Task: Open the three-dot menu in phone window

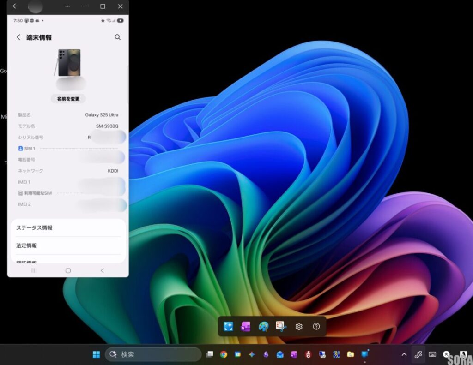Action: coord(67,6)
